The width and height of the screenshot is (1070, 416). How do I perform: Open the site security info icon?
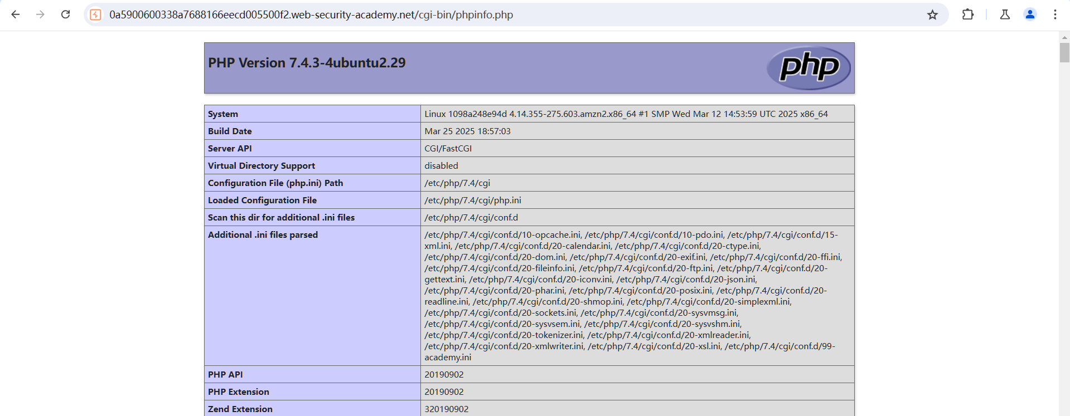click(x=96, y=14)
